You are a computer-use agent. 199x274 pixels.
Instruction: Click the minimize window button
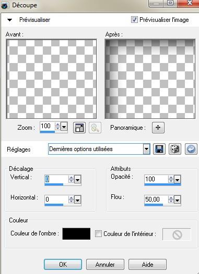[156, 3]
